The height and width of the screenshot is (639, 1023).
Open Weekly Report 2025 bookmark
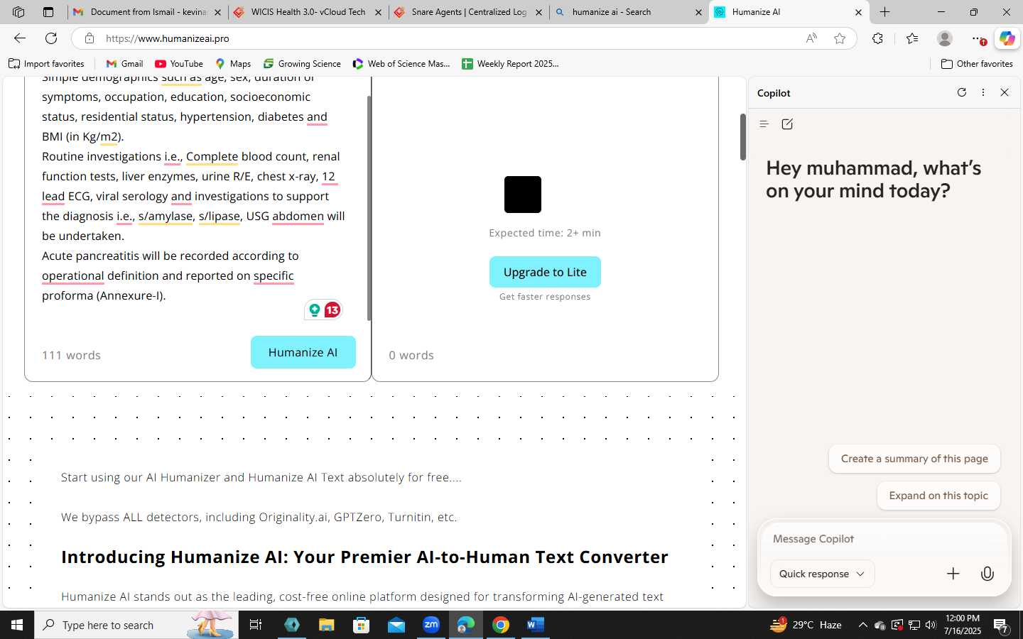tap(510, 64)
